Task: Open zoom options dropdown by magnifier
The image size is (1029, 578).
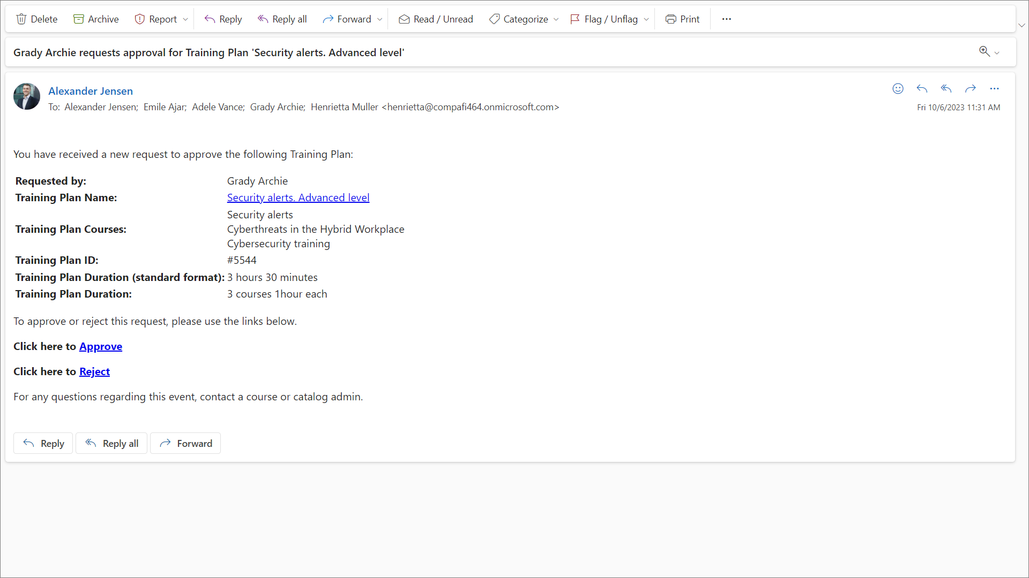Action: [x=997, y=53]
